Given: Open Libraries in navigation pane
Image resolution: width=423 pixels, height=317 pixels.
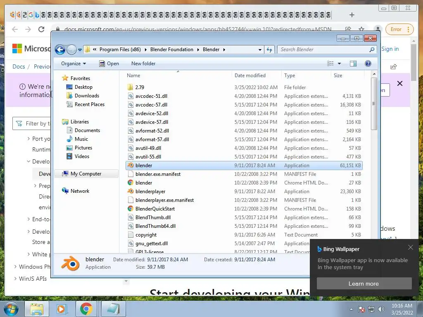Looking at the screenshot, I should click(x=80, y=122).
